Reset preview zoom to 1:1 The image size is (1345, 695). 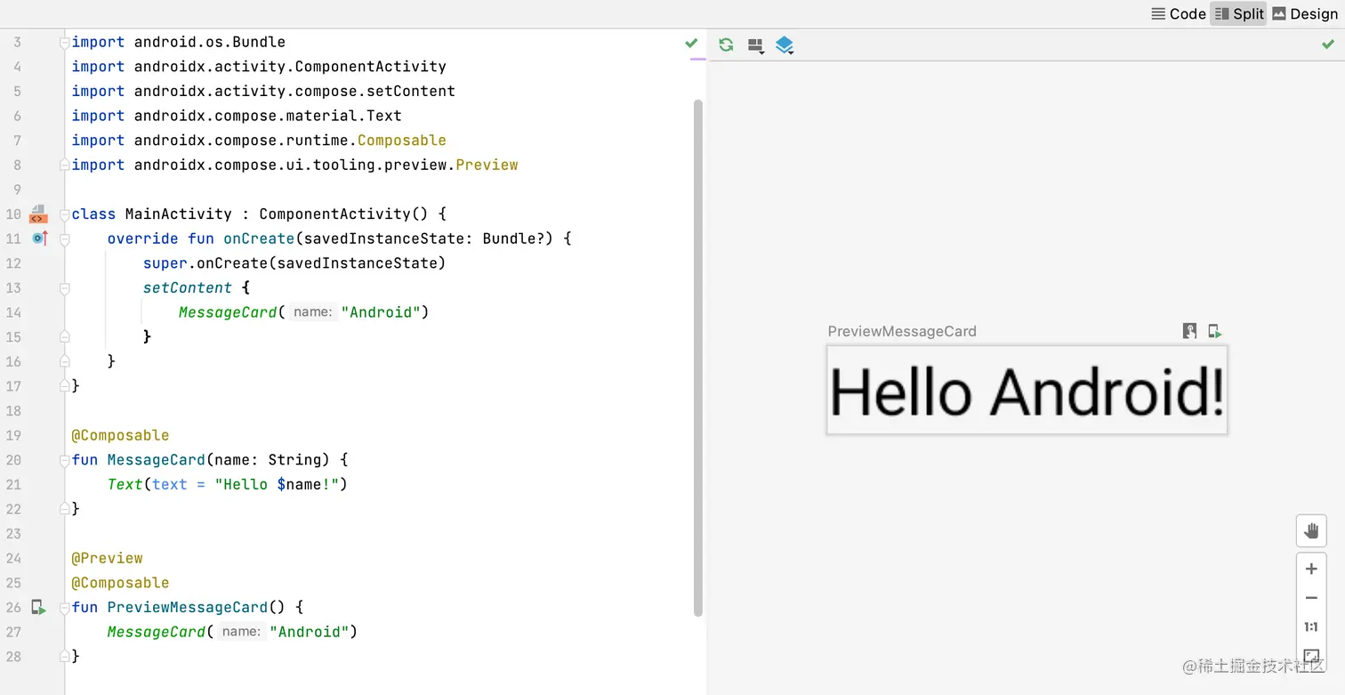[1311, 626]
